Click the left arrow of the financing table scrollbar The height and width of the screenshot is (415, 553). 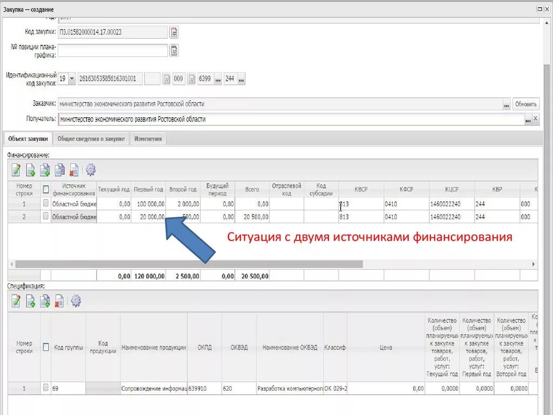tap(12, 264)
